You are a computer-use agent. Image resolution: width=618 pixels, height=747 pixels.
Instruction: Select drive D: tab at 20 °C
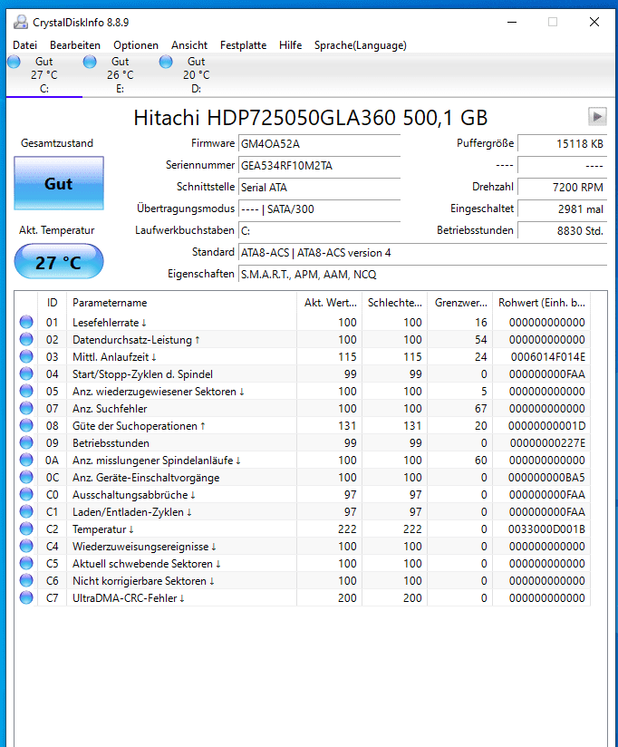196,75
